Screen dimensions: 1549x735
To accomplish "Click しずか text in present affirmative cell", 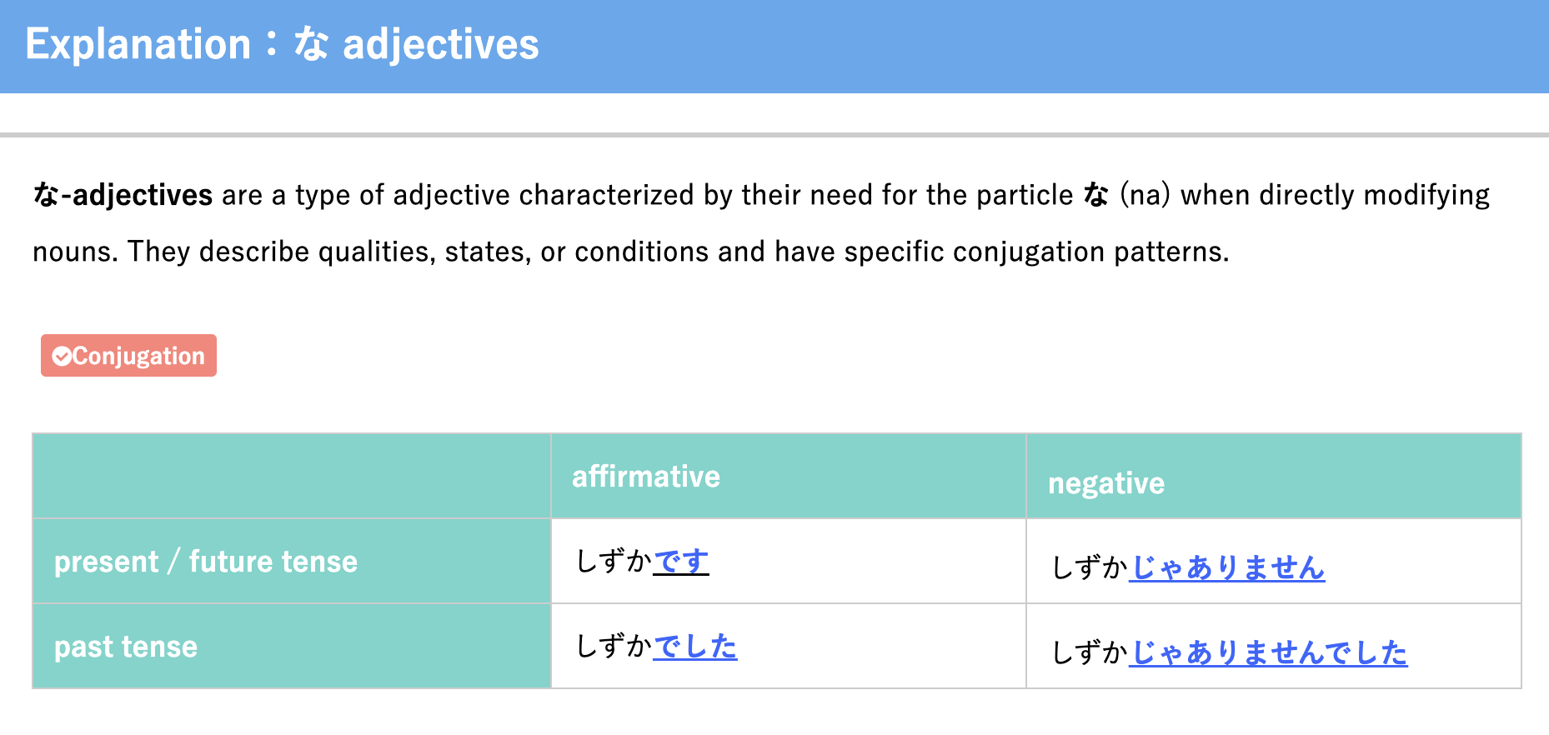I will coord(614,561).
